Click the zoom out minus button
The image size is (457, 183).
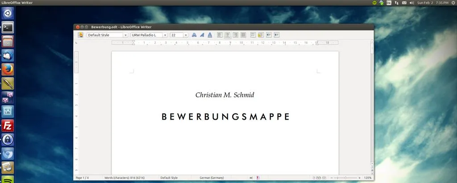point(332,178)
